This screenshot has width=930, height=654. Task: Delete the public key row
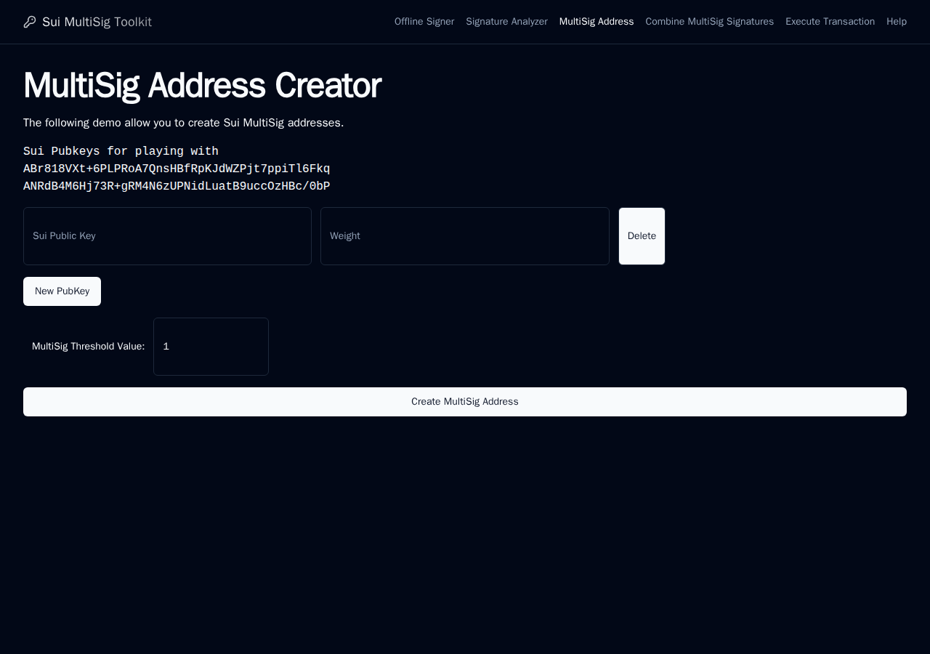[x=642, y=236]
